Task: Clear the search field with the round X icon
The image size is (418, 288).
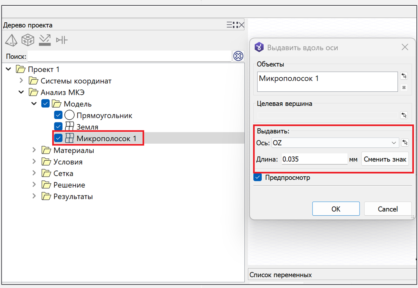Action: coord(238,56)
